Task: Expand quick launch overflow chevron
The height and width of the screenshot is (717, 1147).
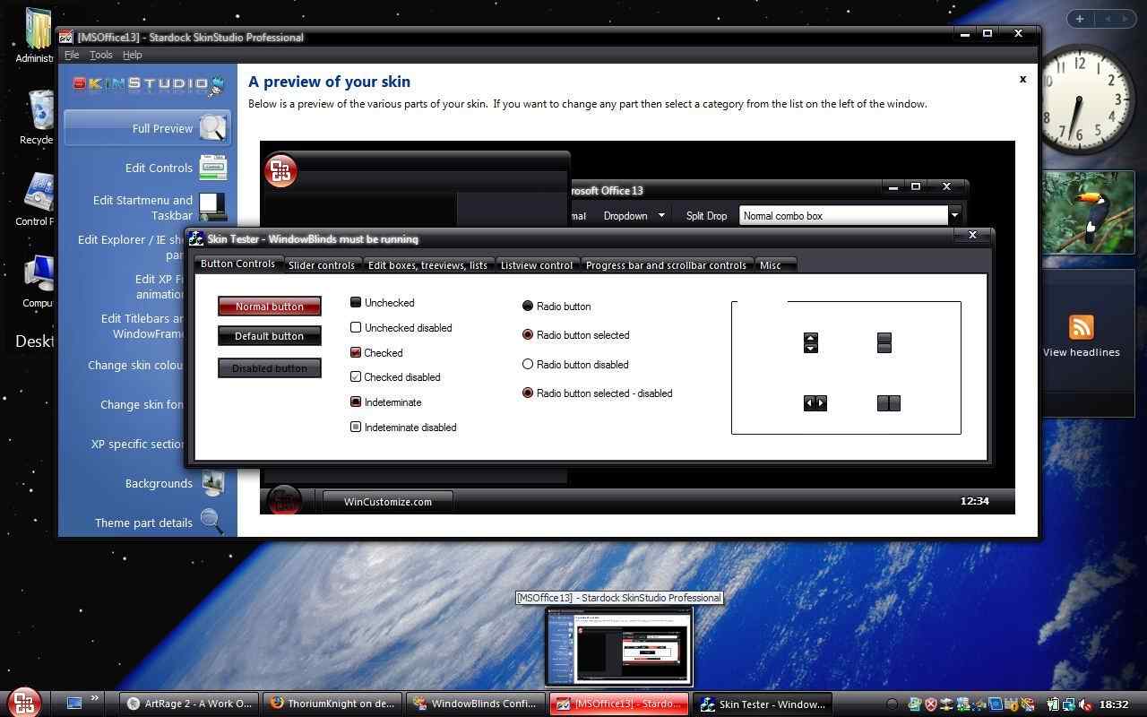Action: 96,698
